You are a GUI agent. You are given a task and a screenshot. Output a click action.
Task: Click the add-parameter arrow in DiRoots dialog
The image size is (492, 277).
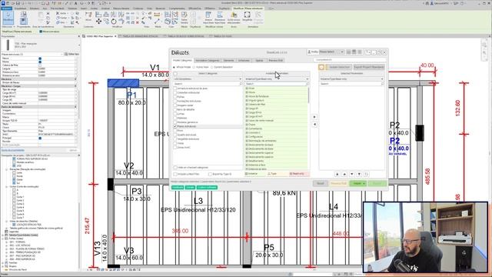314,117
